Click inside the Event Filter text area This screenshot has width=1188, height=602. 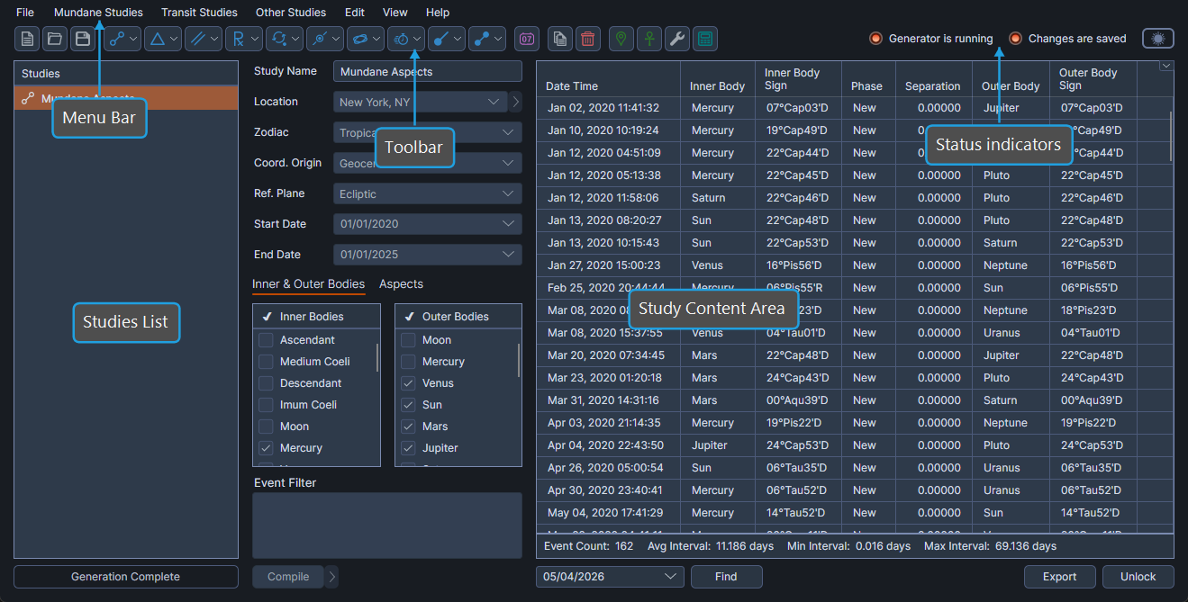point(387,526)
